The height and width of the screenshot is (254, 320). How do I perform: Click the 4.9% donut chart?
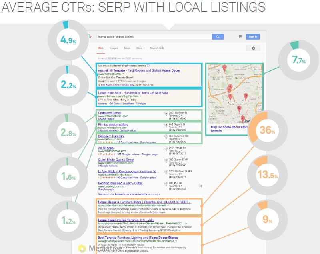(68, 40)
